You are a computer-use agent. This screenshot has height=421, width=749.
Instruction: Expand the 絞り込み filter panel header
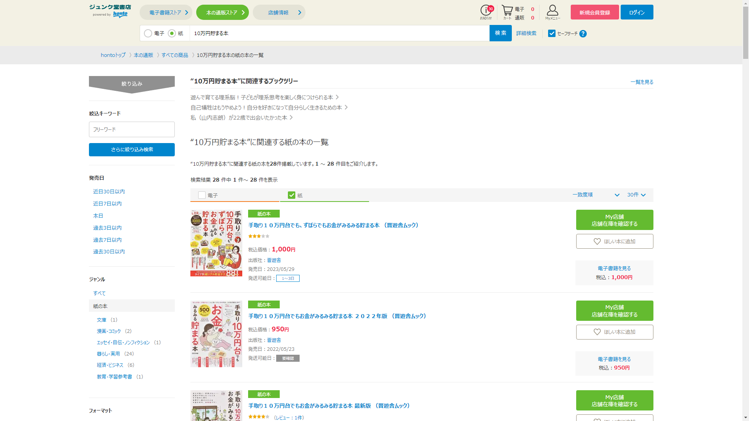click(132, 84)
